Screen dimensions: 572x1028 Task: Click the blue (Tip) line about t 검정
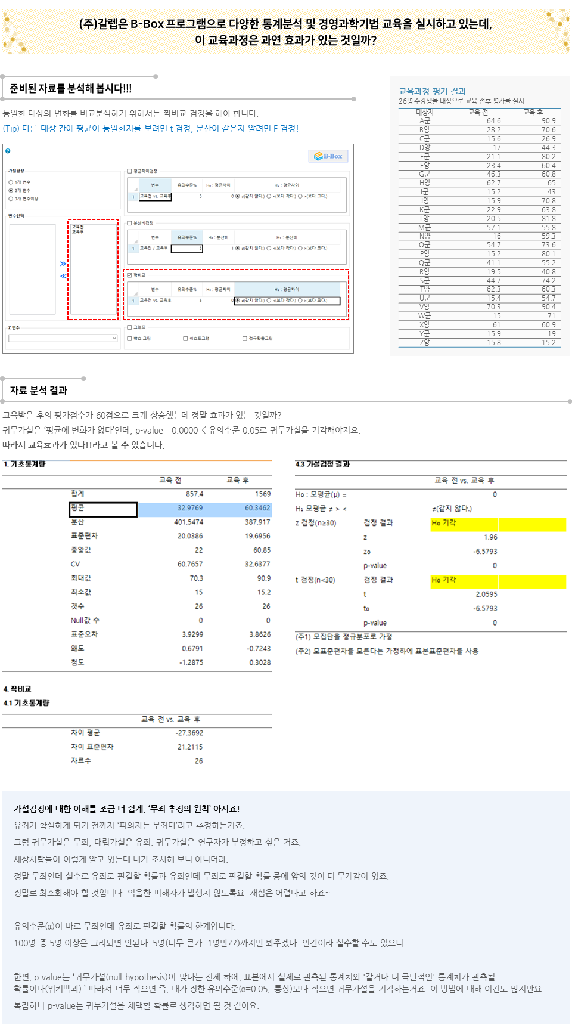tap(151, 128)
